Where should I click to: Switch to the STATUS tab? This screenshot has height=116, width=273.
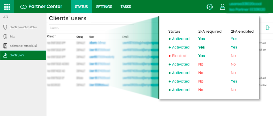click(81, 7)
